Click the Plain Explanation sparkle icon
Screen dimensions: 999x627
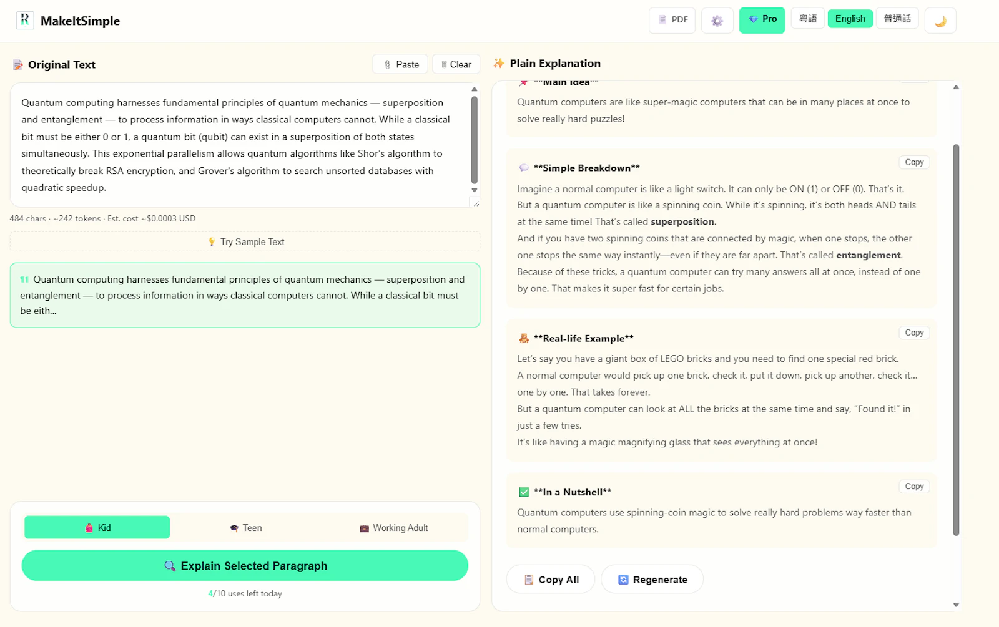tap(499, 63)
